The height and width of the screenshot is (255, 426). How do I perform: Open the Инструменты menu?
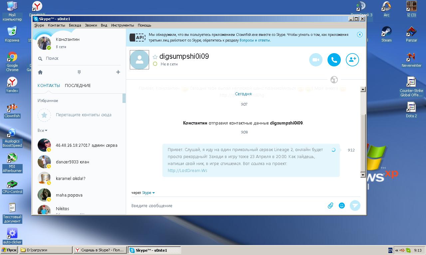(122, 25)
